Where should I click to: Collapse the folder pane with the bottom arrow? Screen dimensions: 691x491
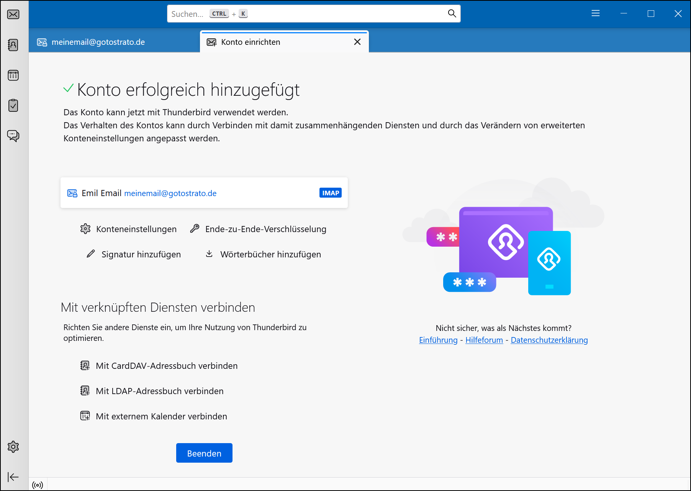[x=13, y=477]
